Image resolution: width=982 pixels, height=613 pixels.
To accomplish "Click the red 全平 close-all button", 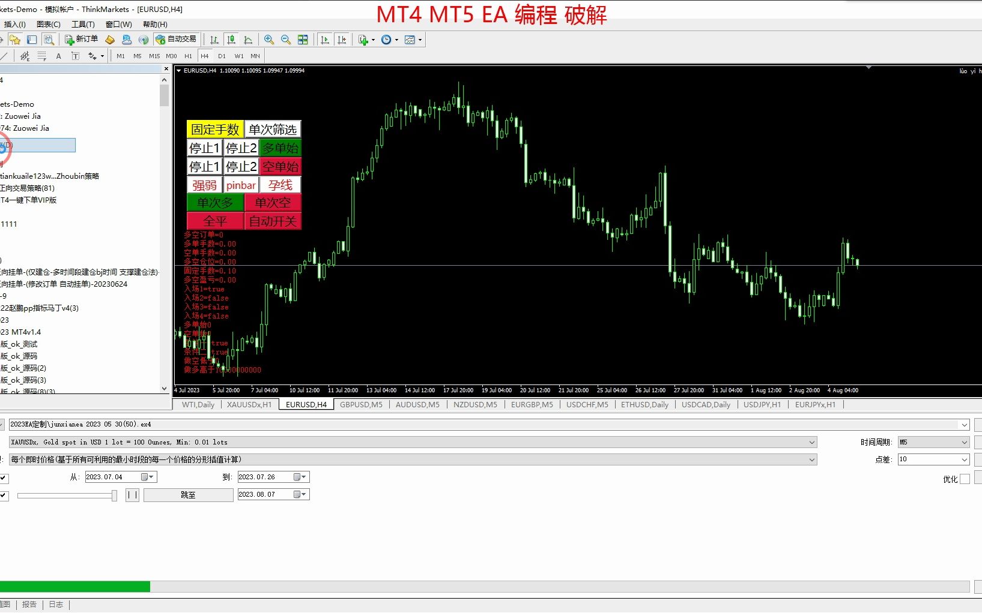I will [215, 221].
